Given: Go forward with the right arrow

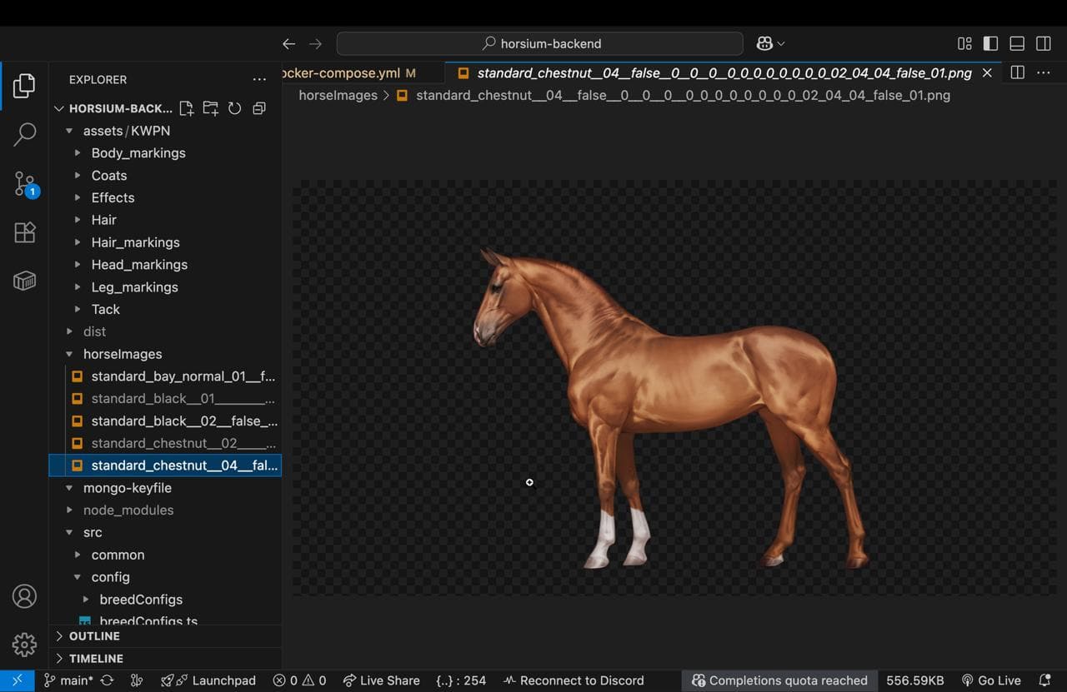Looking at the screenshot, I should tap(315, 44).
